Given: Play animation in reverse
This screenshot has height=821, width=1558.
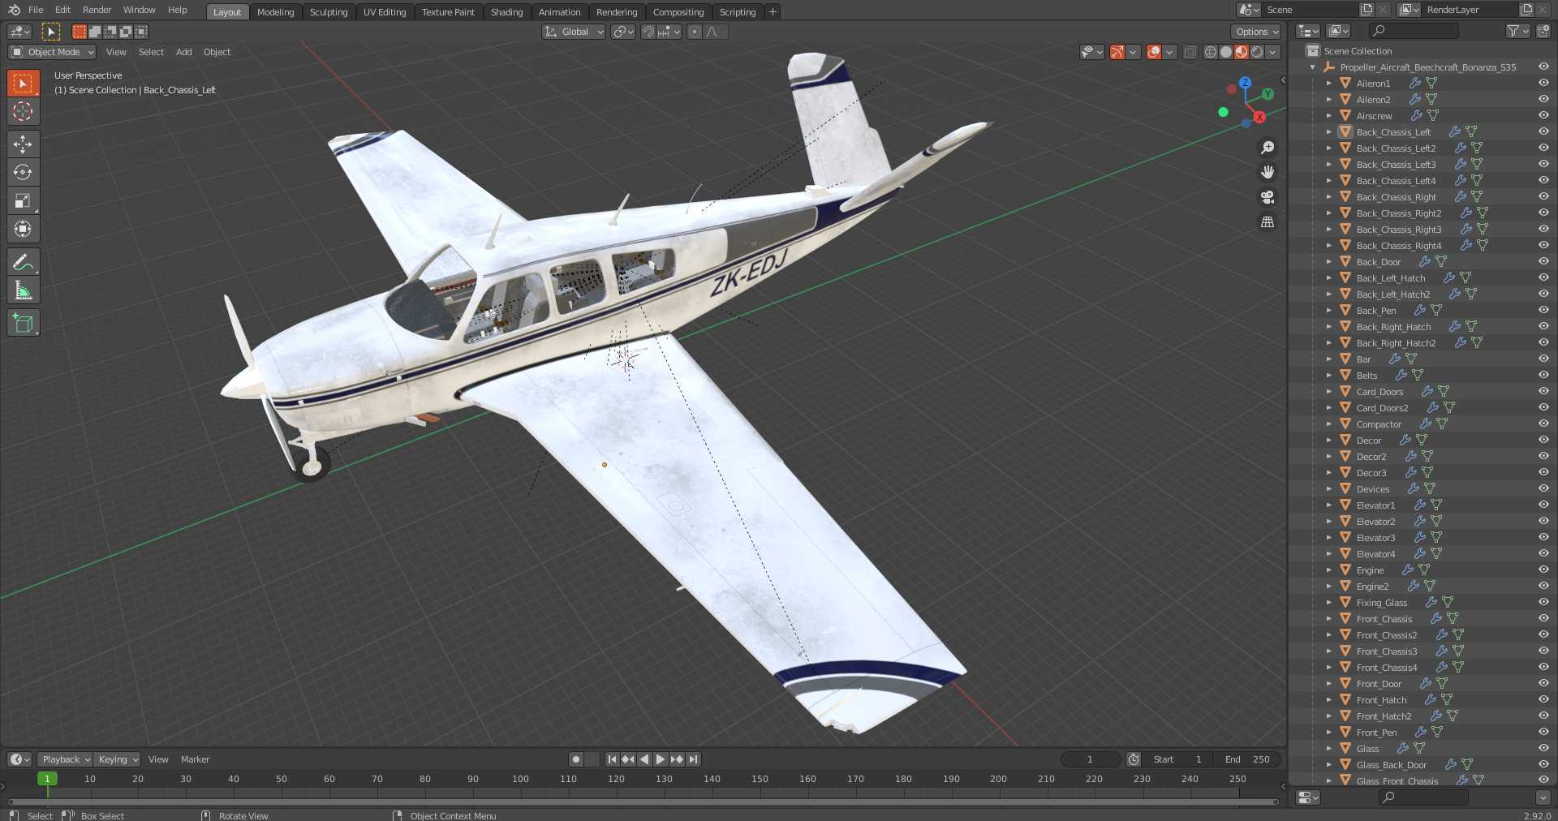Looking at the screenshot, I should pos(644,759).
